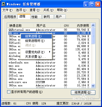The image size is (102, 107).
Task: Click the 调试(D) context menu entry
Action: pos(36,45)
